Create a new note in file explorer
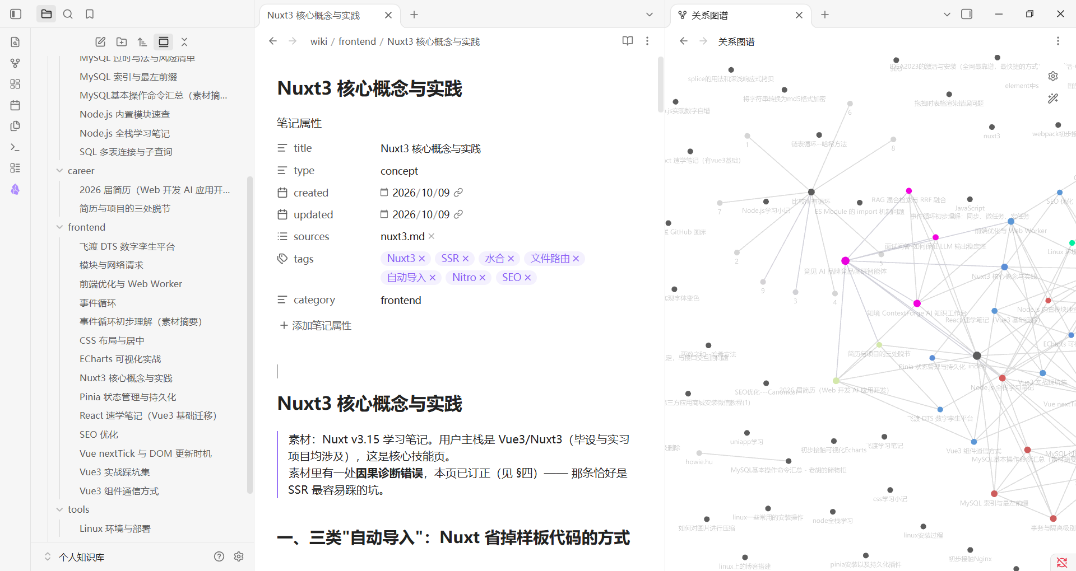Image resolution: width=1076 pixels, height=571 pixels. (x=100, y=42)
